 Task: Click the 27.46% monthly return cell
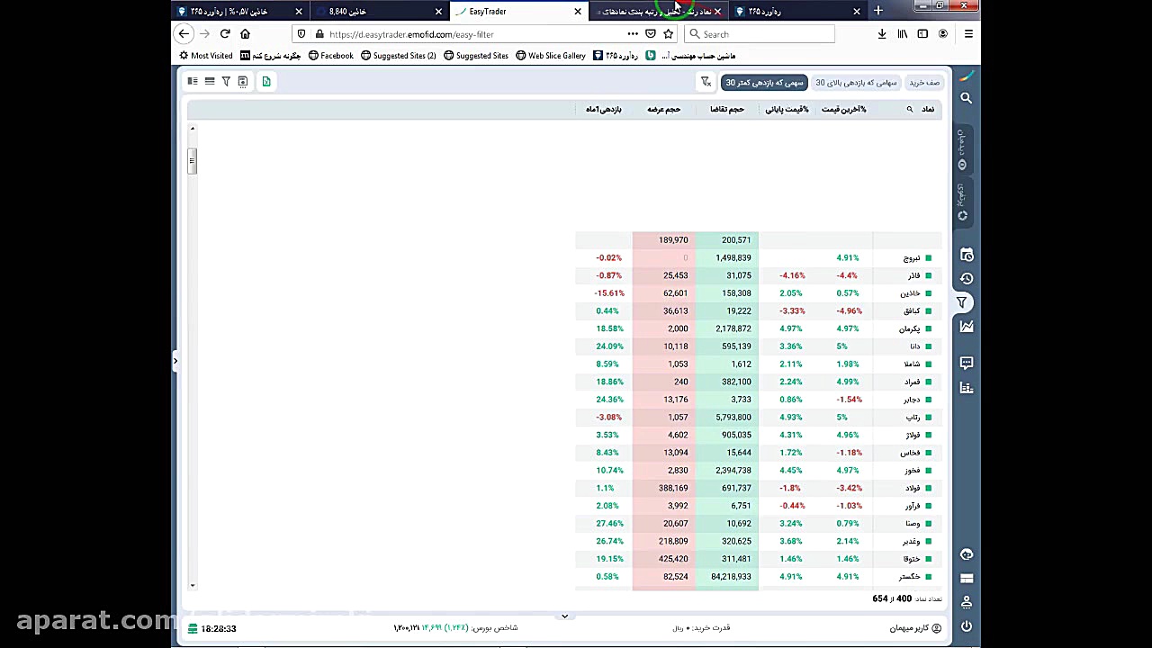pos(608,524)
